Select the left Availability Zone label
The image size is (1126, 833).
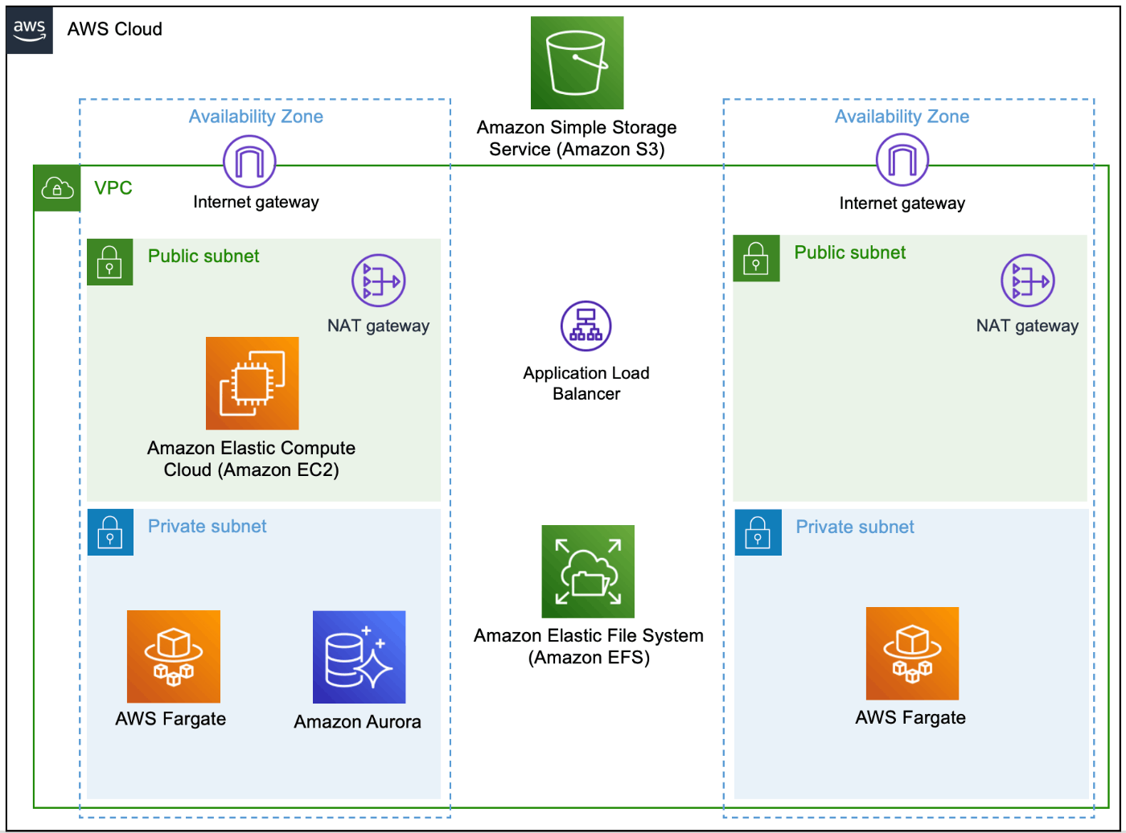[256, 117]
